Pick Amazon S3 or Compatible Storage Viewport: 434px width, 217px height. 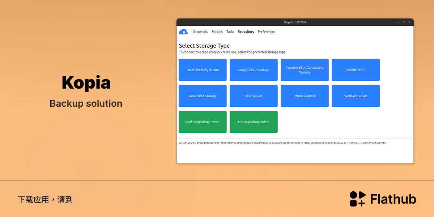[x=305, y=70]
